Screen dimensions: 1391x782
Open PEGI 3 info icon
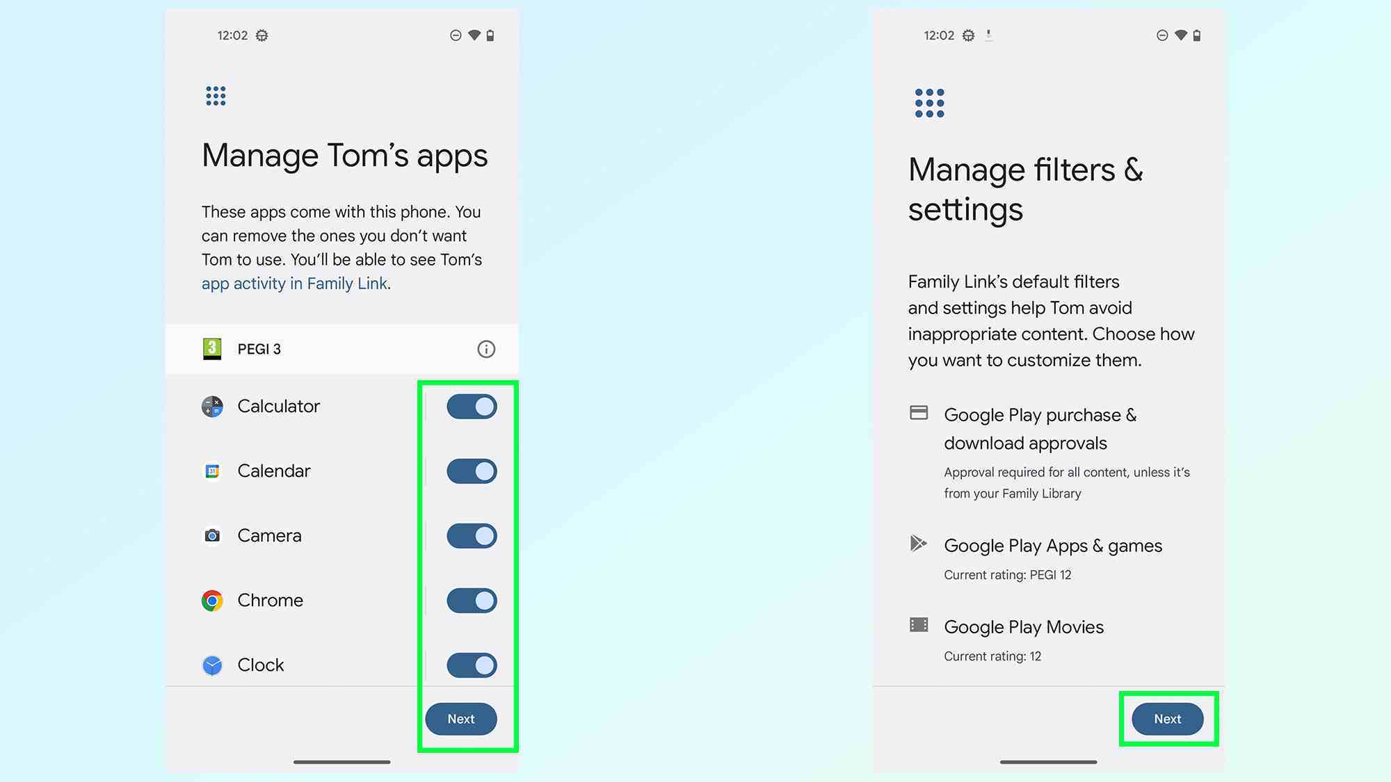pyautogui.click(x=486, y=349)
